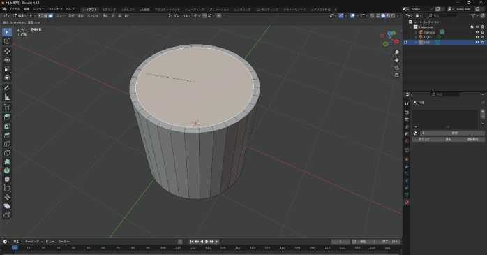Select the Poly Build tool
Image resolution: width=487 pixels, height=255 pixels.
click(x=7, y=161)
